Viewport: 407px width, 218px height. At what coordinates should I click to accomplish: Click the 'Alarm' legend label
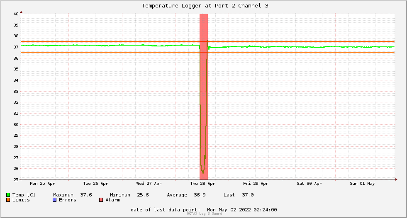(x=113, y=200)
